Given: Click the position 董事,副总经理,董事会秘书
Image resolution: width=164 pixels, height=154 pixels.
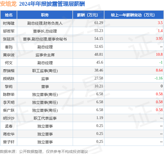Looking at the screenshot, I should pyautogui.click(x=45, y=39).
